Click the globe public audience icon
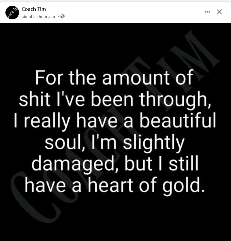Screen dimensions: 231x241 tap(63, 16)
